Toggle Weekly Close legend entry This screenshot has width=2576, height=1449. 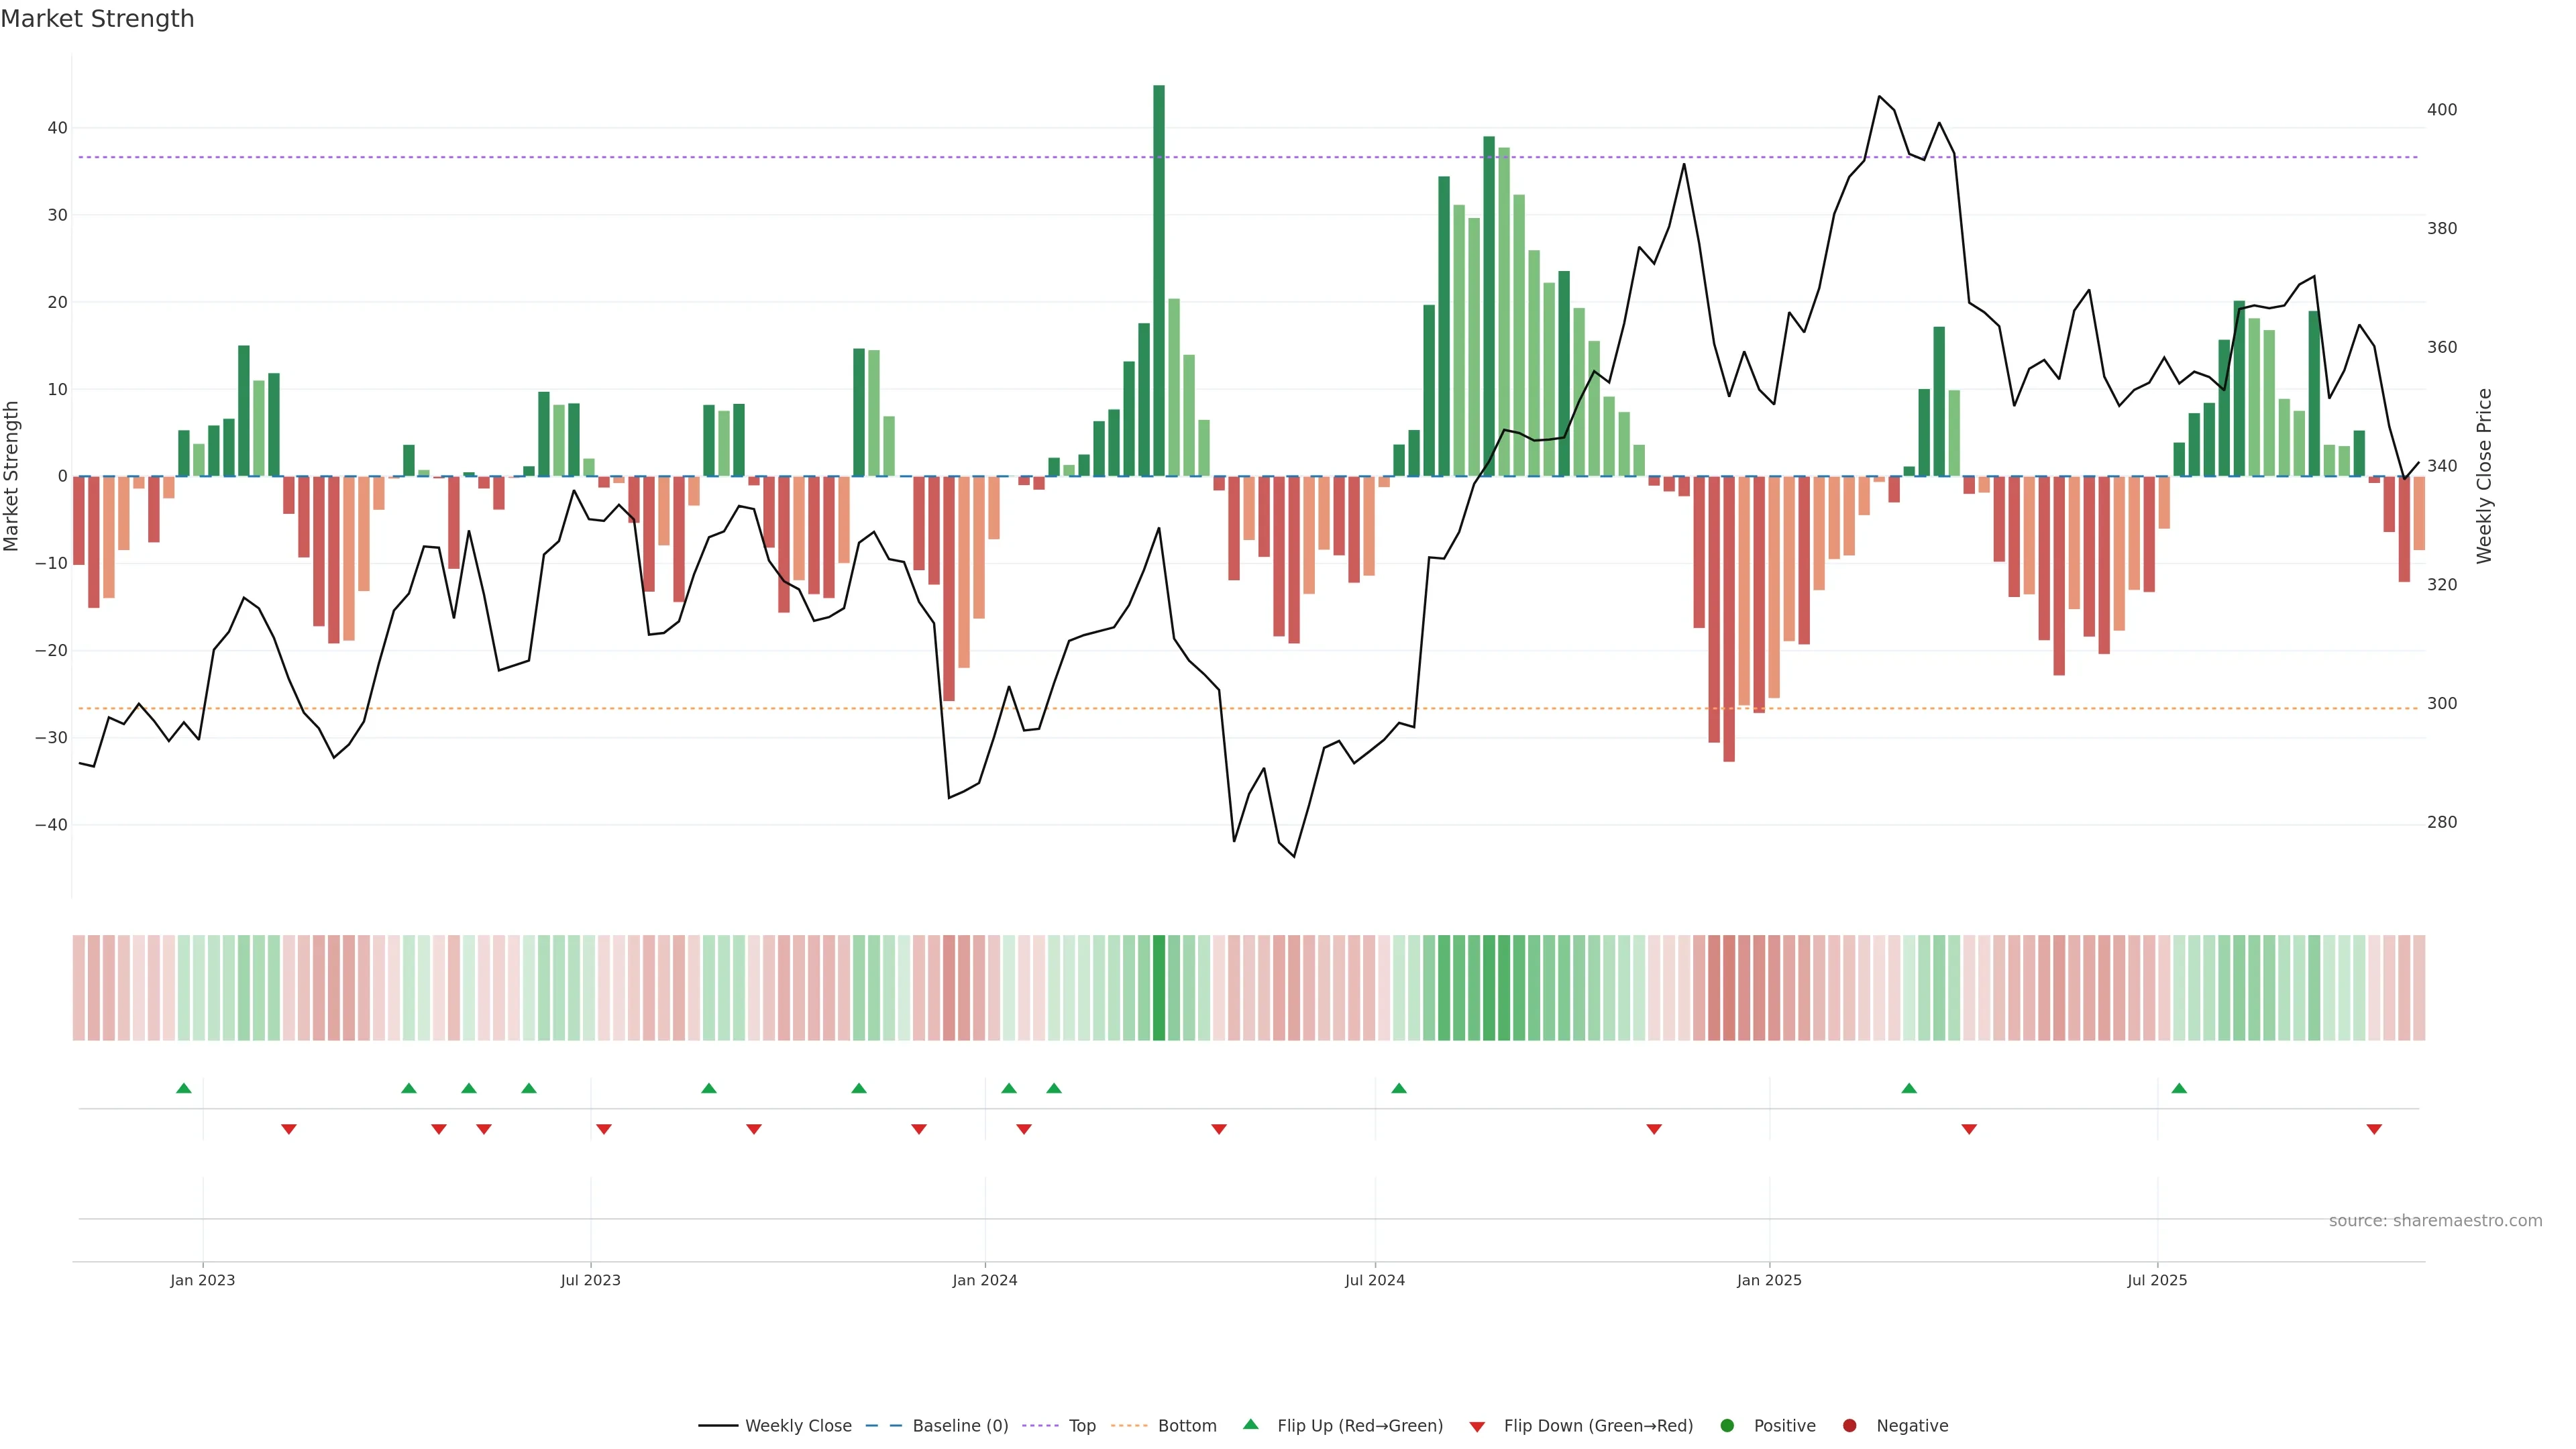[x=797, y=1426]
